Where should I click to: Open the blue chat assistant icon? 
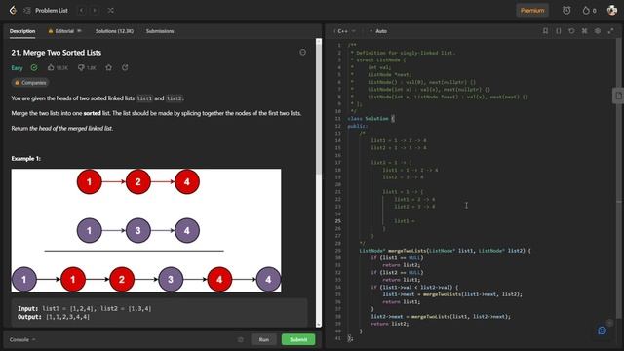[602, 331]
